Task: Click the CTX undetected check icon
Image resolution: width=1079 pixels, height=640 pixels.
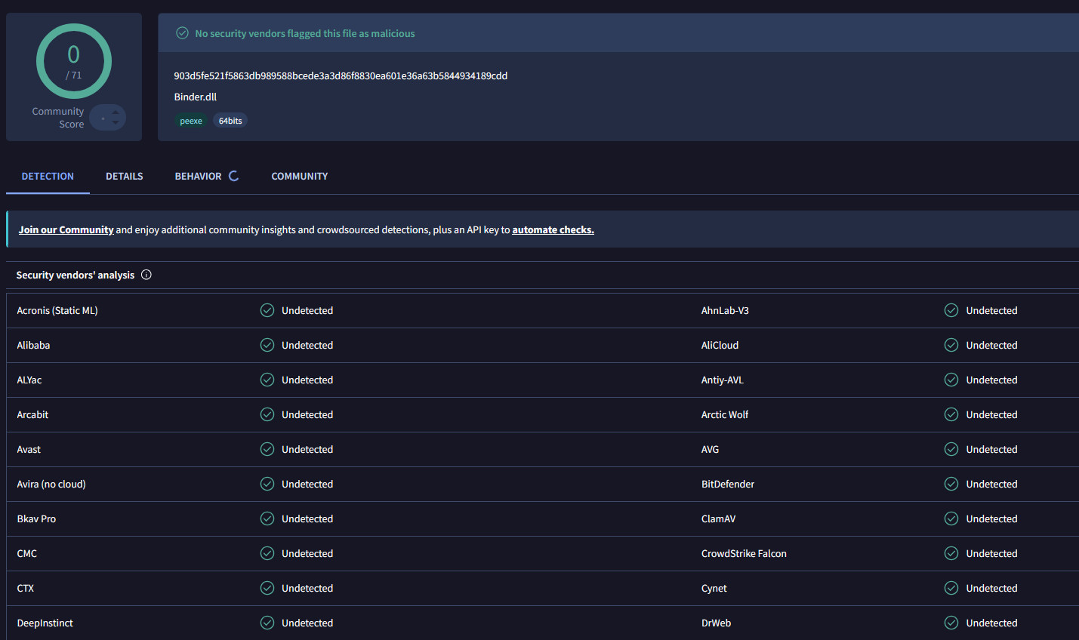Action: 267,588
